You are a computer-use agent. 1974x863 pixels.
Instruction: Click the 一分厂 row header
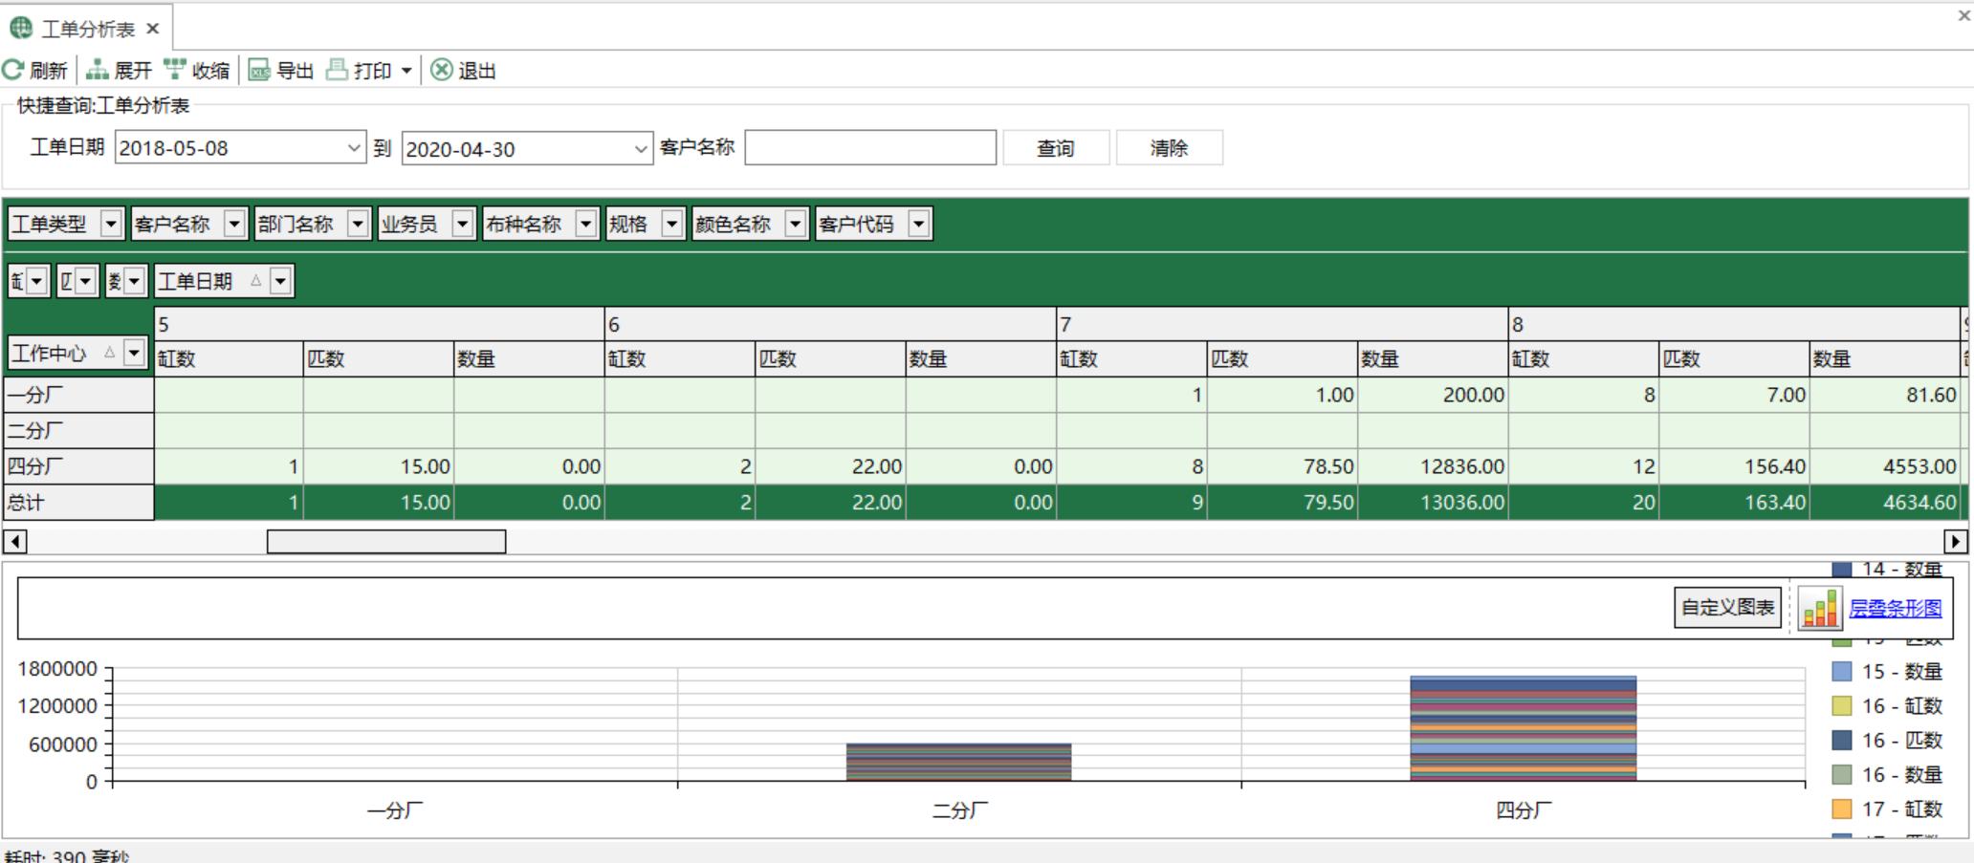pyautogui.click(x=78, y=395)
